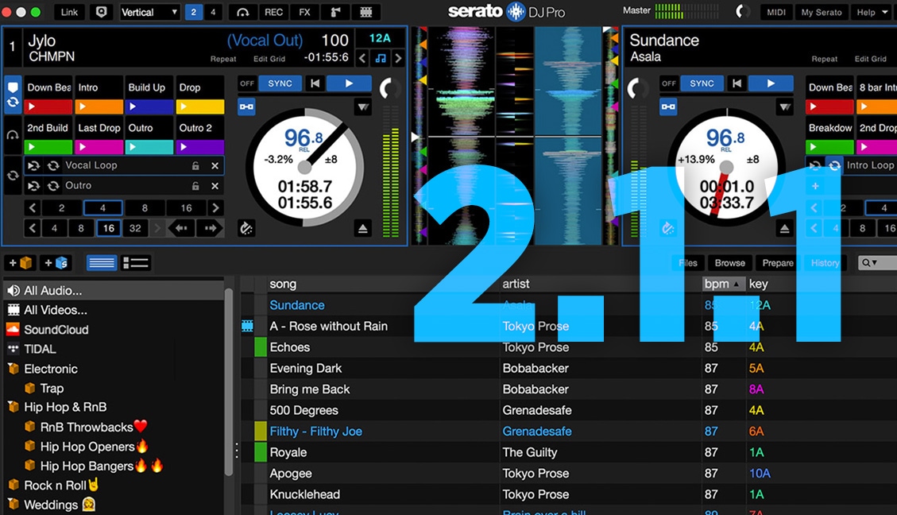Click the SYNC button on deck 2
897x515 pixels.
(x=702, y=83)
